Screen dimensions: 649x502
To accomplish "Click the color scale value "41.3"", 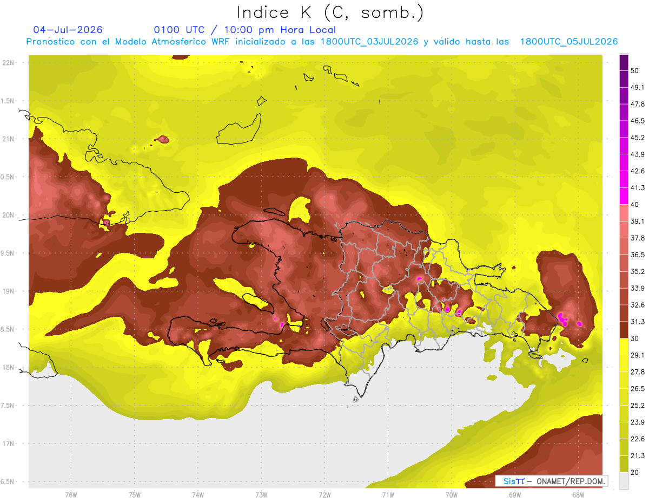I will point(638,188).
